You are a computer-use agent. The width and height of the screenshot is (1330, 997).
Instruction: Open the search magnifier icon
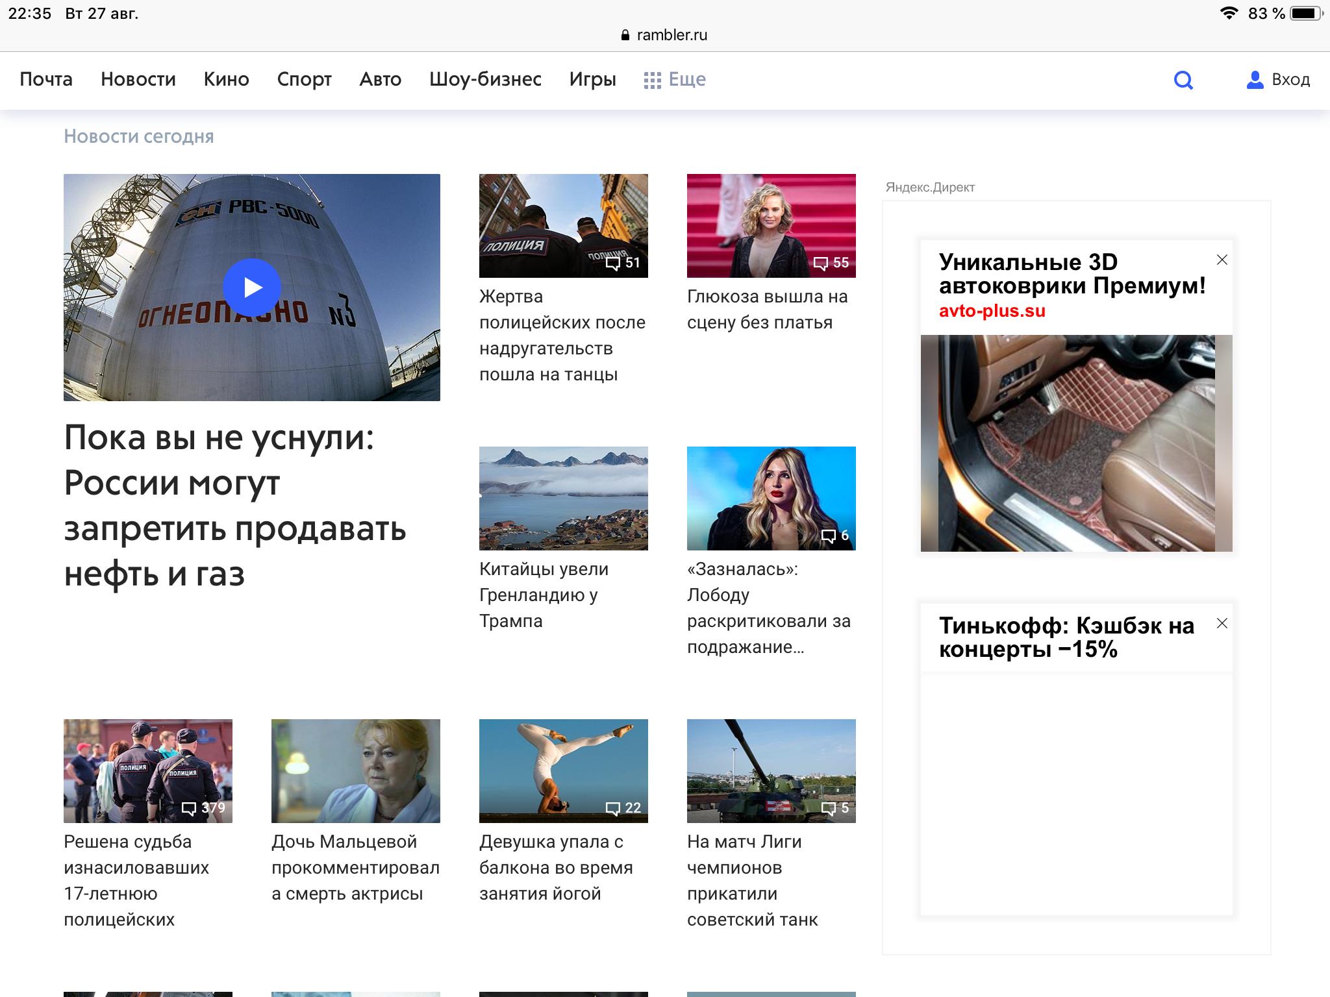(x=1183, y=80)
